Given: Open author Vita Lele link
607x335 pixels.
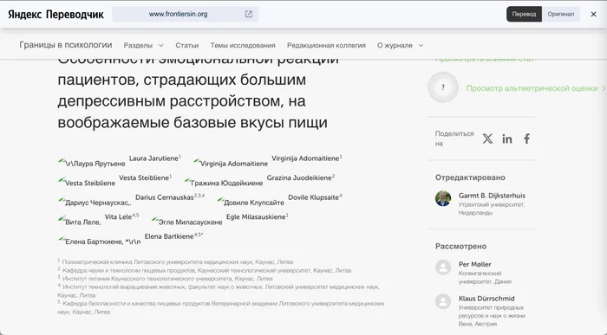Looking at the screenshot, I should 118,217.
